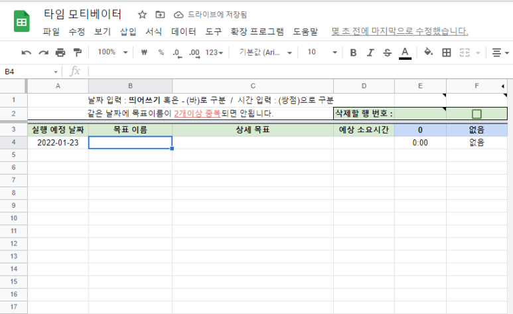Click the 2개이상 중복 red text
The width and height of the screenshot is (513, 314).
click(x=197, y=114)
